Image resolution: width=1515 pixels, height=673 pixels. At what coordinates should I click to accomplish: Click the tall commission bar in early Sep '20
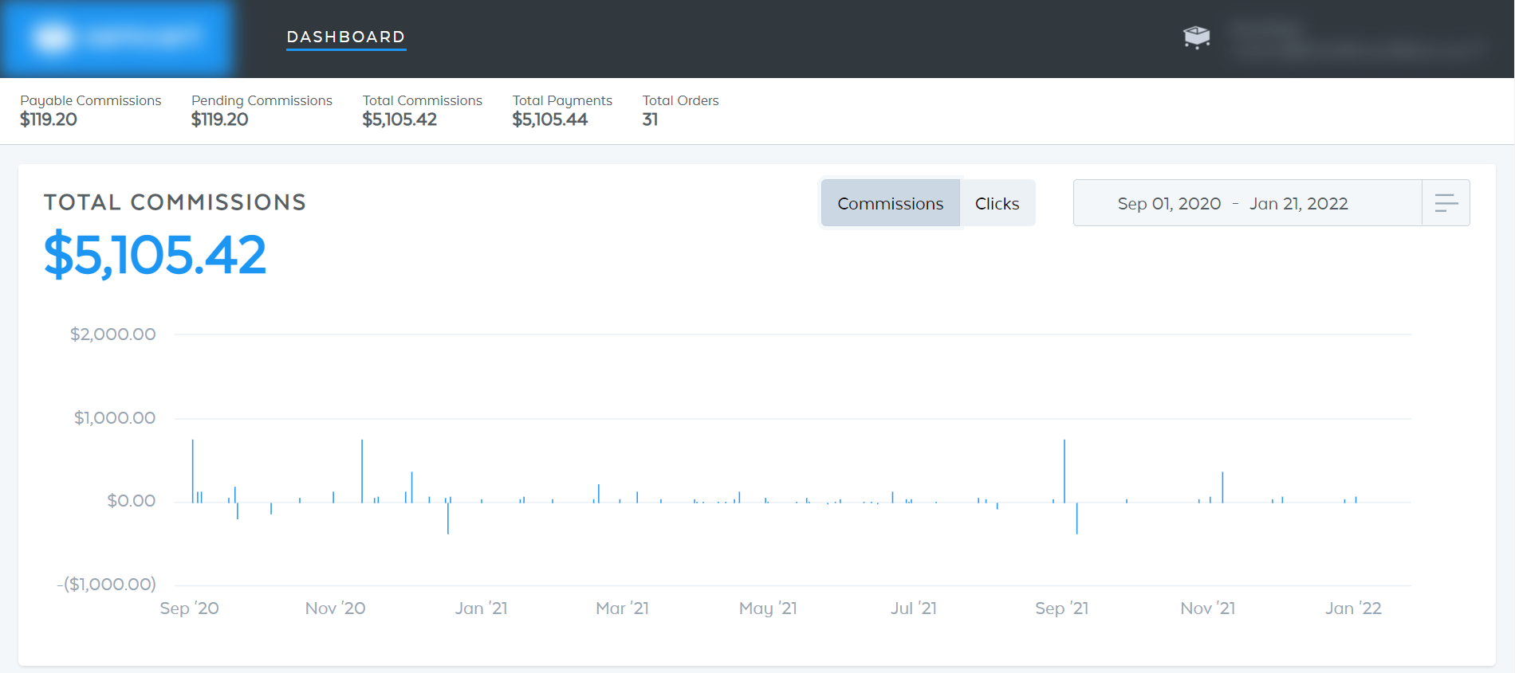pyautogui.click(x=192, y=470)
